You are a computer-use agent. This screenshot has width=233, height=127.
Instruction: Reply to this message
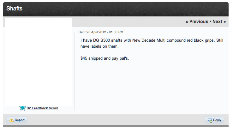(214, 120)
